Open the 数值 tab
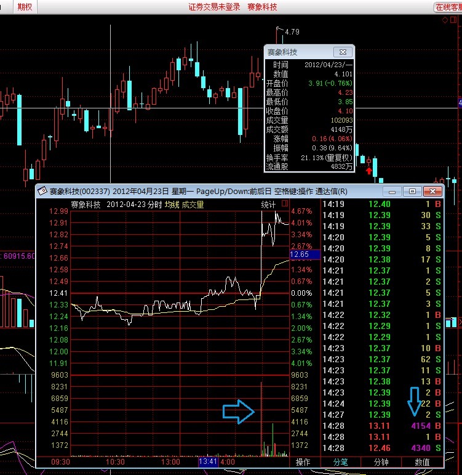Viewport: 462px width, 475px height. click(x=421, y=461)
